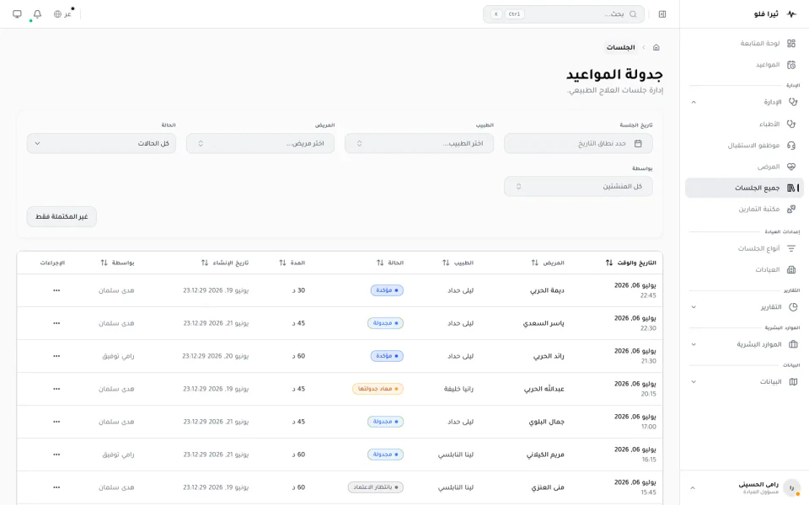Screen dimensions: 809x505
Task: Click the calendar icon in date range field
Action: pyautogui.click(x=638, y=143)
